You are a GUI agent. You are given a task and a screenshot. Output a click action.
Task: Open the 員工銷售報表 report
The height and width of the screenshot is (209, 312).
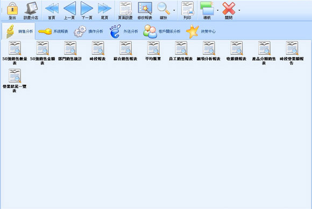[x=181, y=51]
